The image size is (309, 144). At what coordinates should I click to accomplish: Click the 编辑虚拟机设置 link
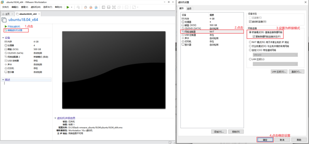pyautogui.click(x=15, y=30)
